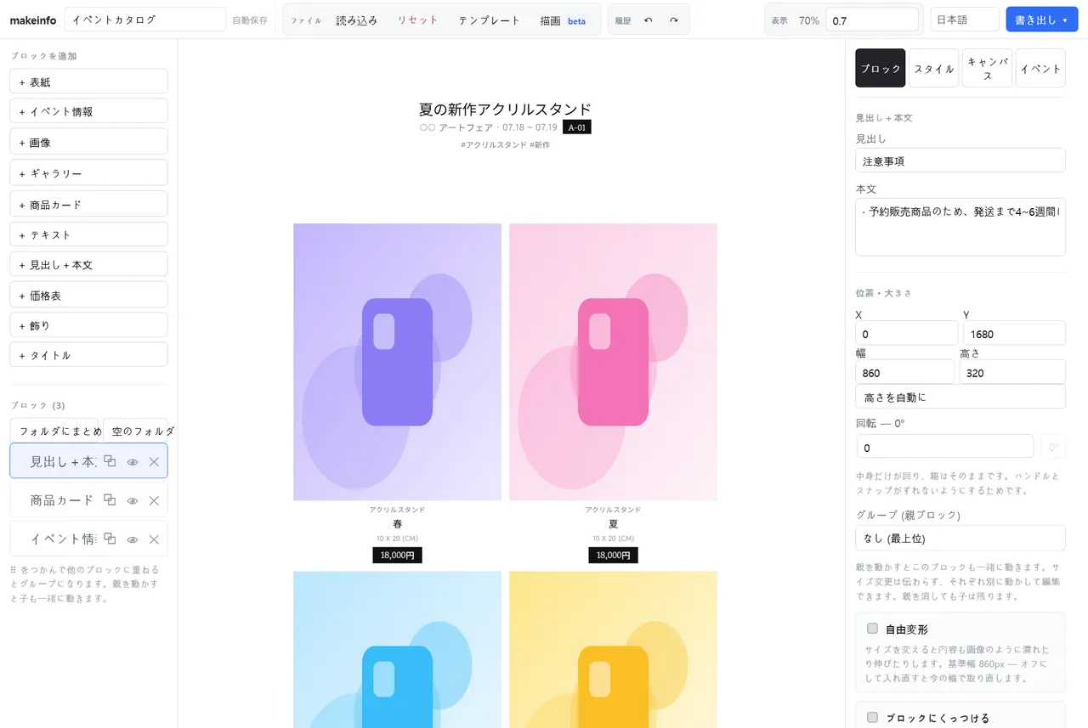Add a 飾り block
Image resolution: width=1088 pixels, height=728 pixels.
tap(88, 325)
